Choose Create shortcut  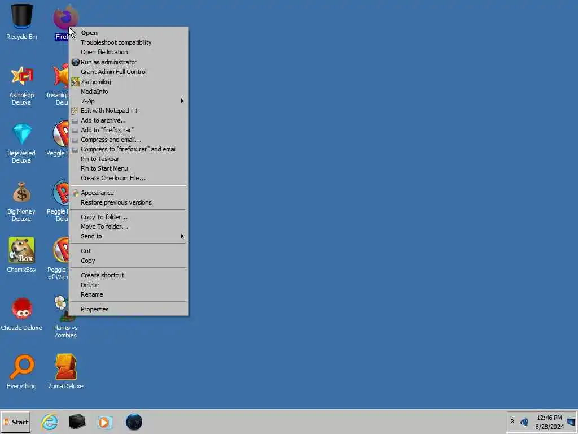[x=128, y=275]
